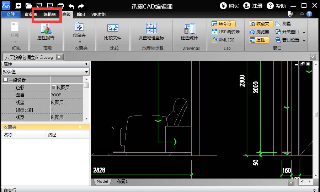Switch to the 编辑器 tab
This screenshot has height=192, width=320.
point(49,15)
